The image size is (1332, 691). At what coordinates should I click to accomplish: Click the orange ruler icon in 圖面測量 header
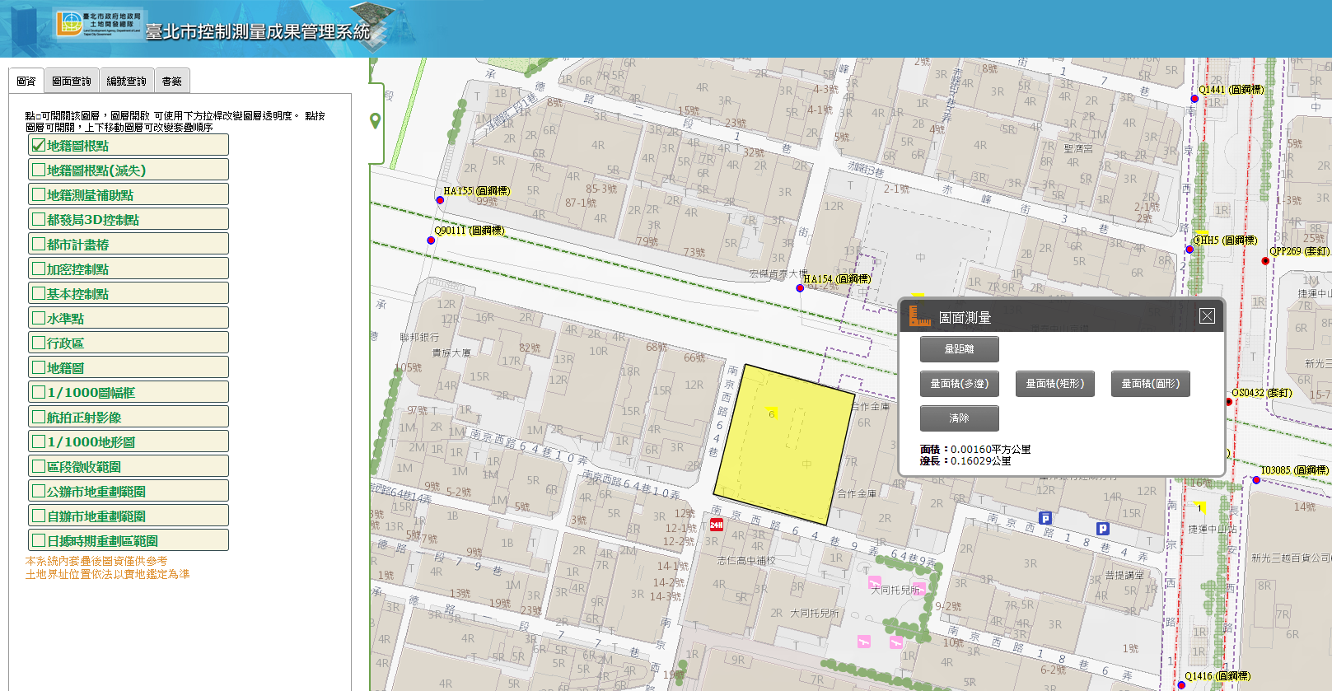click(x=919, y=316)
